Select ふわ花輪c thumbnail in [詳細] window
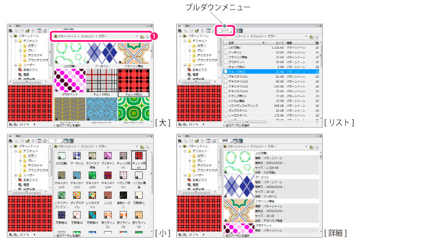423x242 pixels. [239, 162]
